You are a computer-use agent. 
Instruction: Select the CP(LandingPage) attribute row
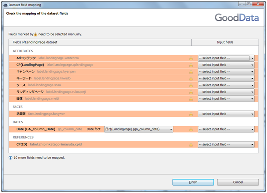click(x=133, y=65)
